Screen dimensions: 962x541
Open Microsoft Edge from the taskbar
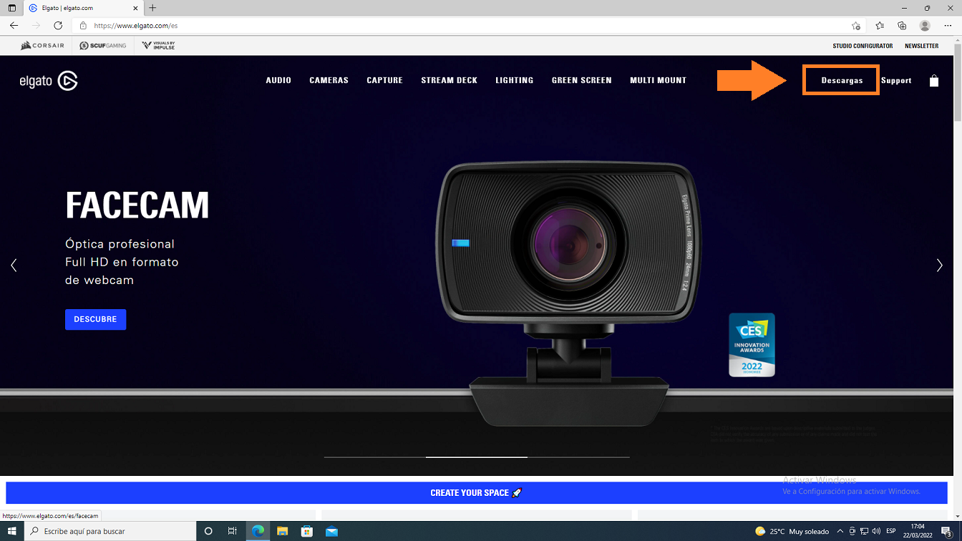pyautogui.click(x=258, y=531)
